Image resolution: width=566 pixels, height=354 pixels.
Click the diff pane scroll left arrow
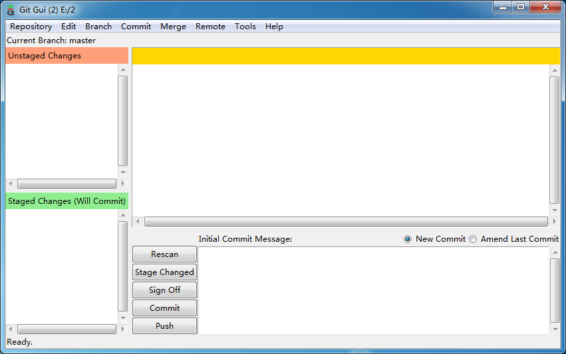click(x=138, y=221)
